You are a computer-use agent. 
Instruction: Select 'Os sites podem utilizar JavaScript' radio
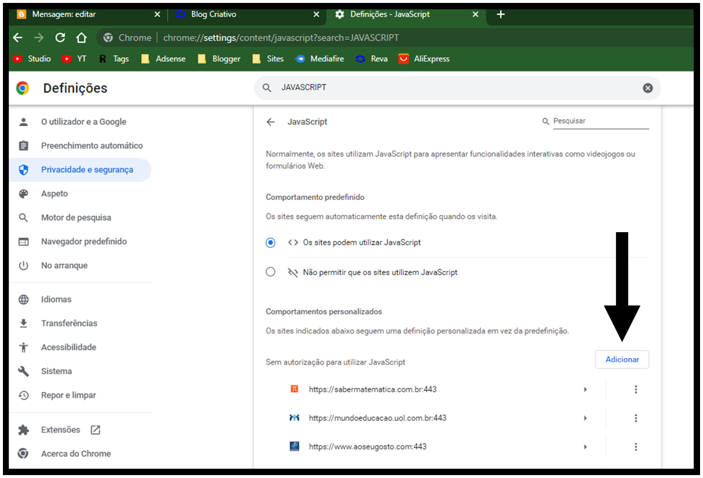pos(271,243)
